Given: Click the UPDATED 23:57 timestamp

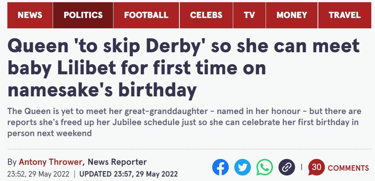Looking at the screenshot, I should tap(129, 173).
